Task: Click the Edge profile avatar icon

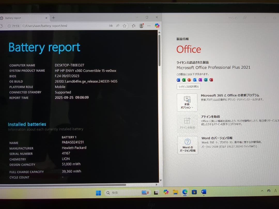Action: pos(141,26)
